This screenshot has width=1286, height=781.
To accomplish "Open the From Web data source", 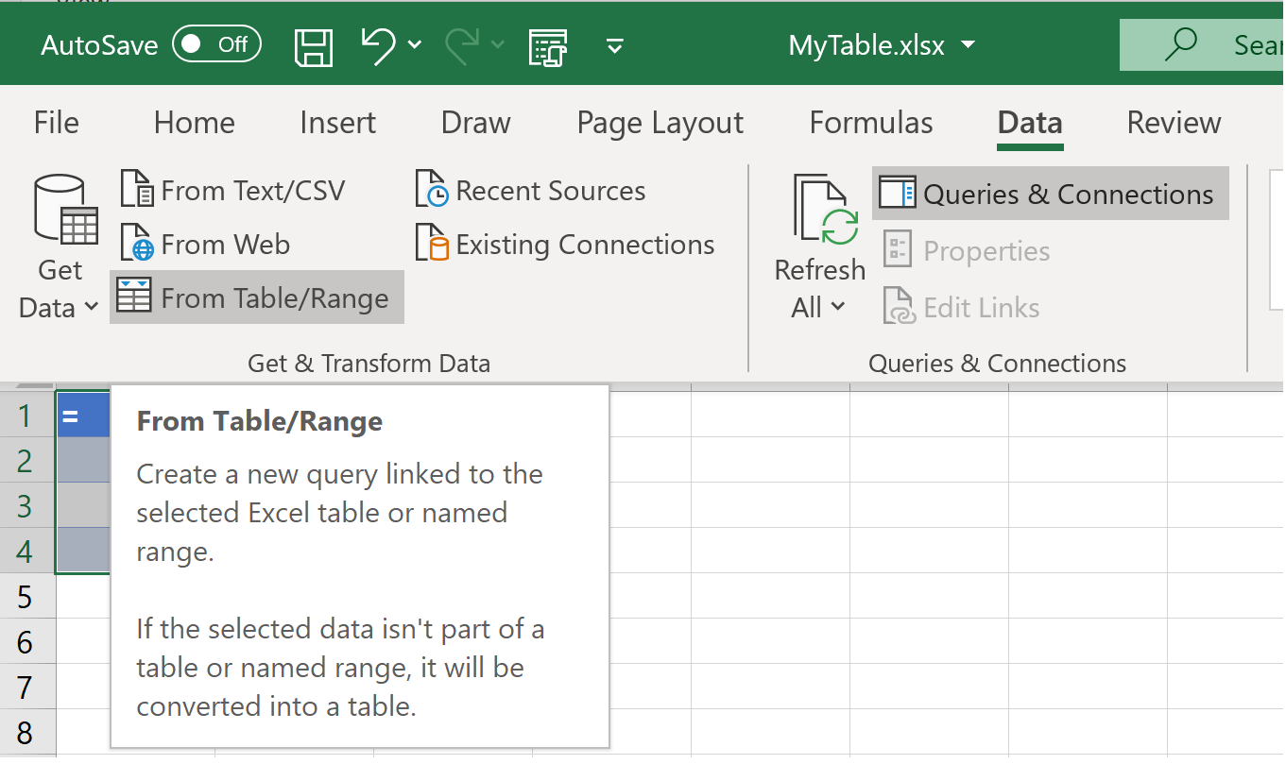I will pyautogui.click(x=204, y=244).
